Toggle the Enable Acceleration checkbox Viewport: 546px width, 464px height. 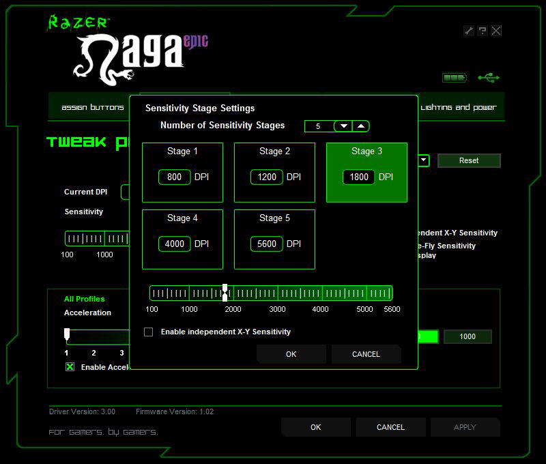[x=70, y=367]
